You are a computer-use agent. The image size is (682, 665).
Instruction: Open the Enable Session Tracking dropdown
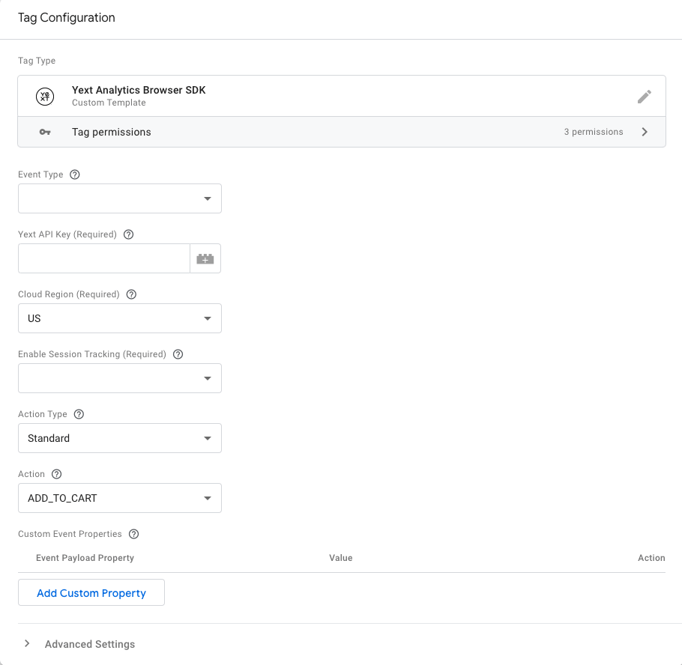click(120, 379)
